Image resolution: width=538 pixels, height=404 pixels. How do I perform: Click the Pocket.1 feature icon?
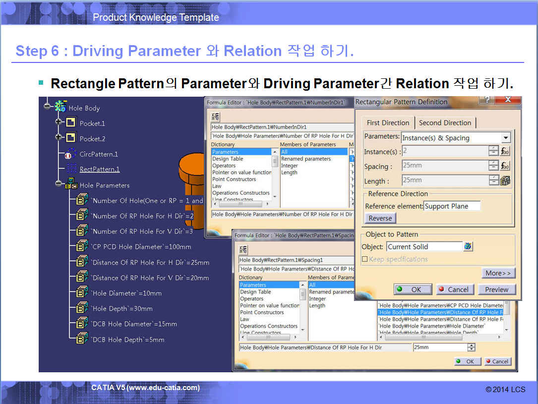(71, 122)
